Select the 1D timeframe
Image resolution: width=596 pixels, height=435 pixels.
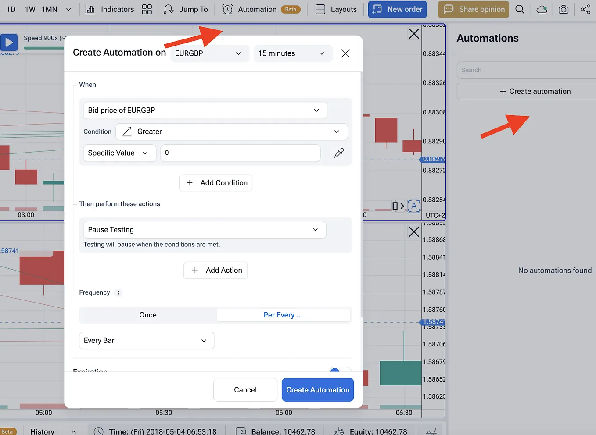[10, 9]
